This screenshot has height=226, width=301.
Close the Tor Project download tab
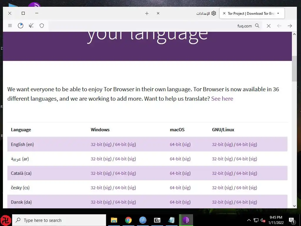(x=224, y=13)
